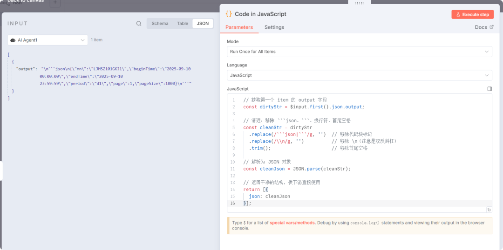Open the Parameters tab

click(x=239, y=27)
